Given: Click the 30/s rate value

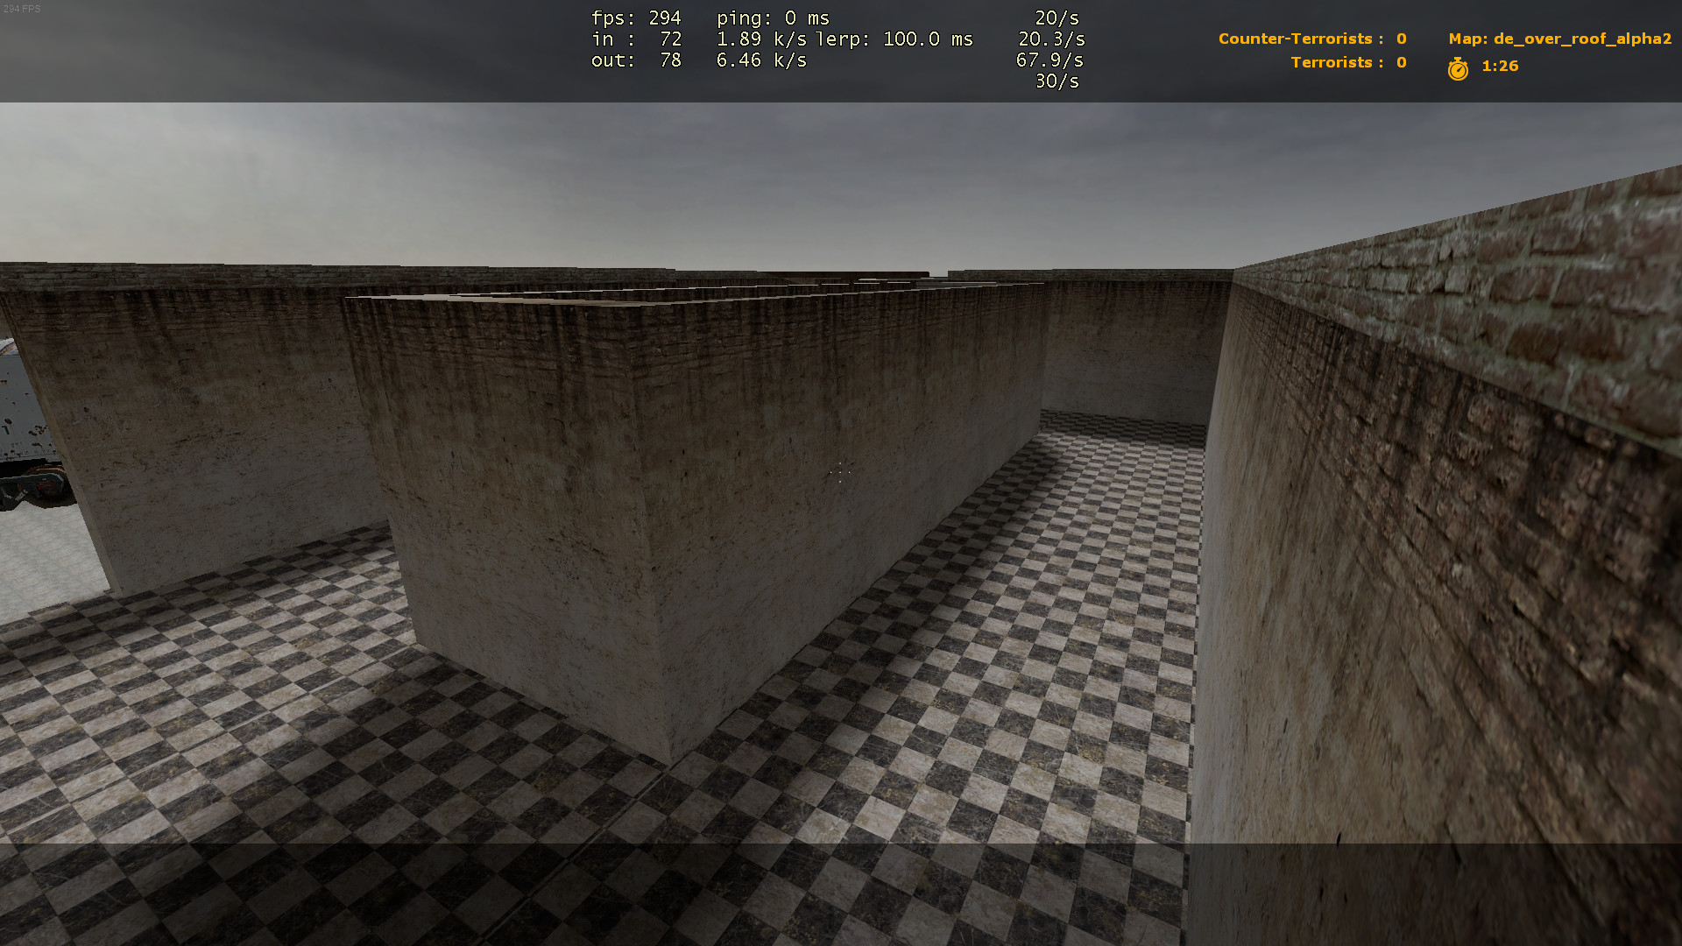Looking at the screenshot, I should (x=1057, y=81).
